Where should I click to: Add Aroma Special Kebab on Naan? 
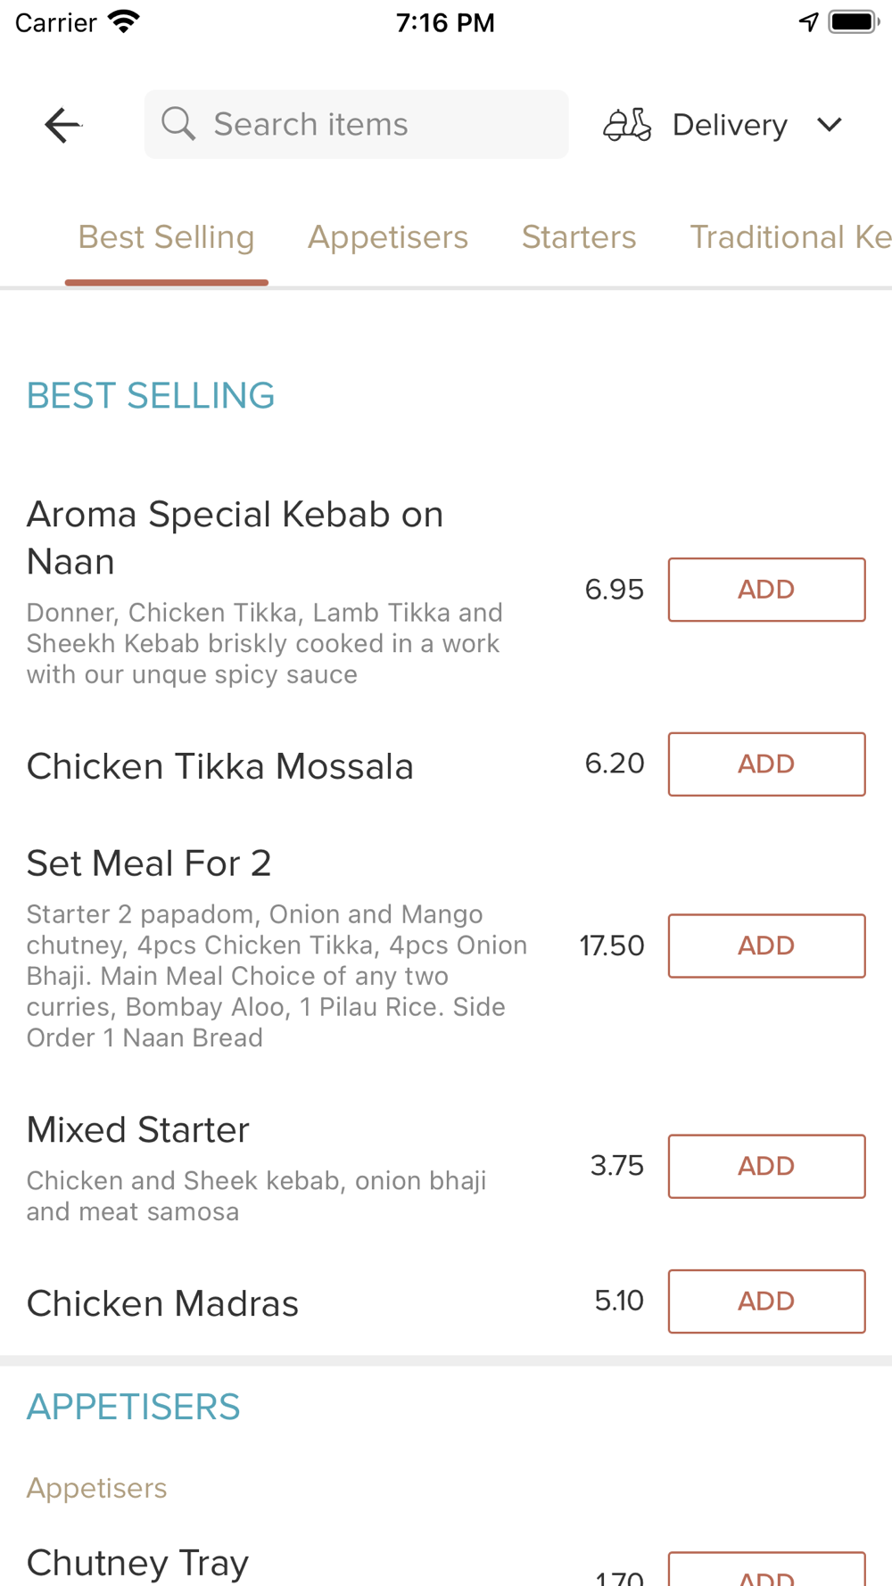(766, 590)
